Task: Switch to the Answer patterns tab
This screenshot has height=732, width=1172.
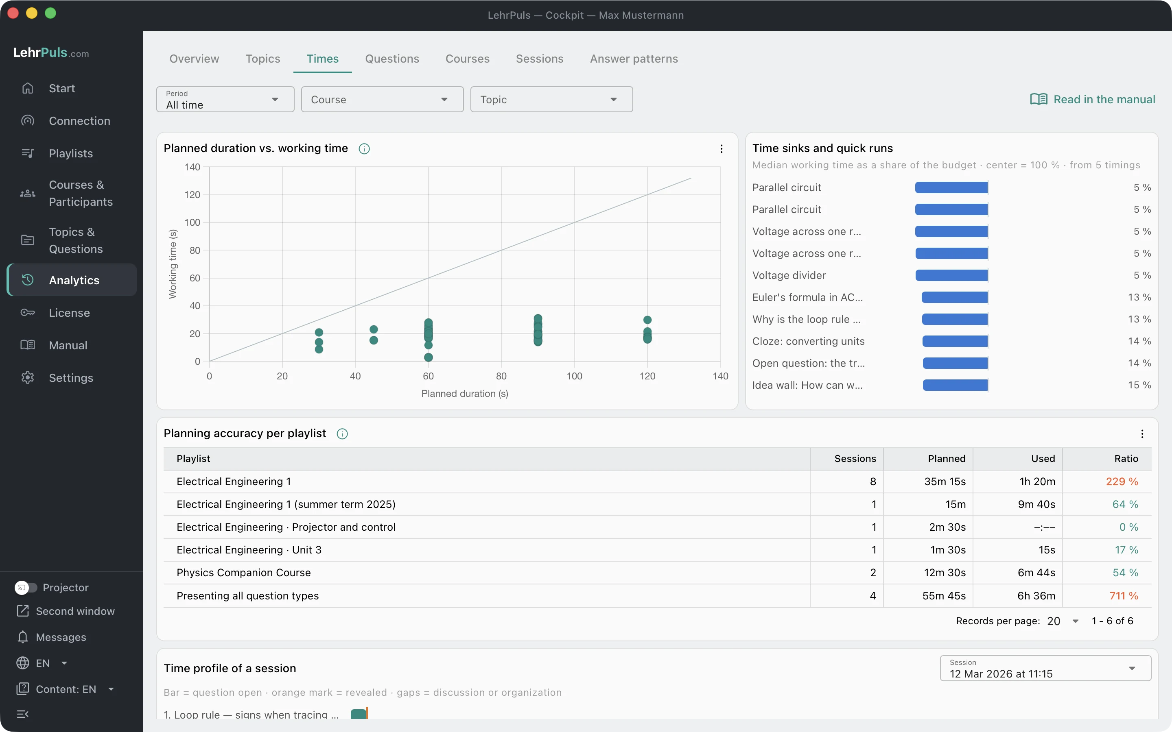Action: tap(634, 59)
